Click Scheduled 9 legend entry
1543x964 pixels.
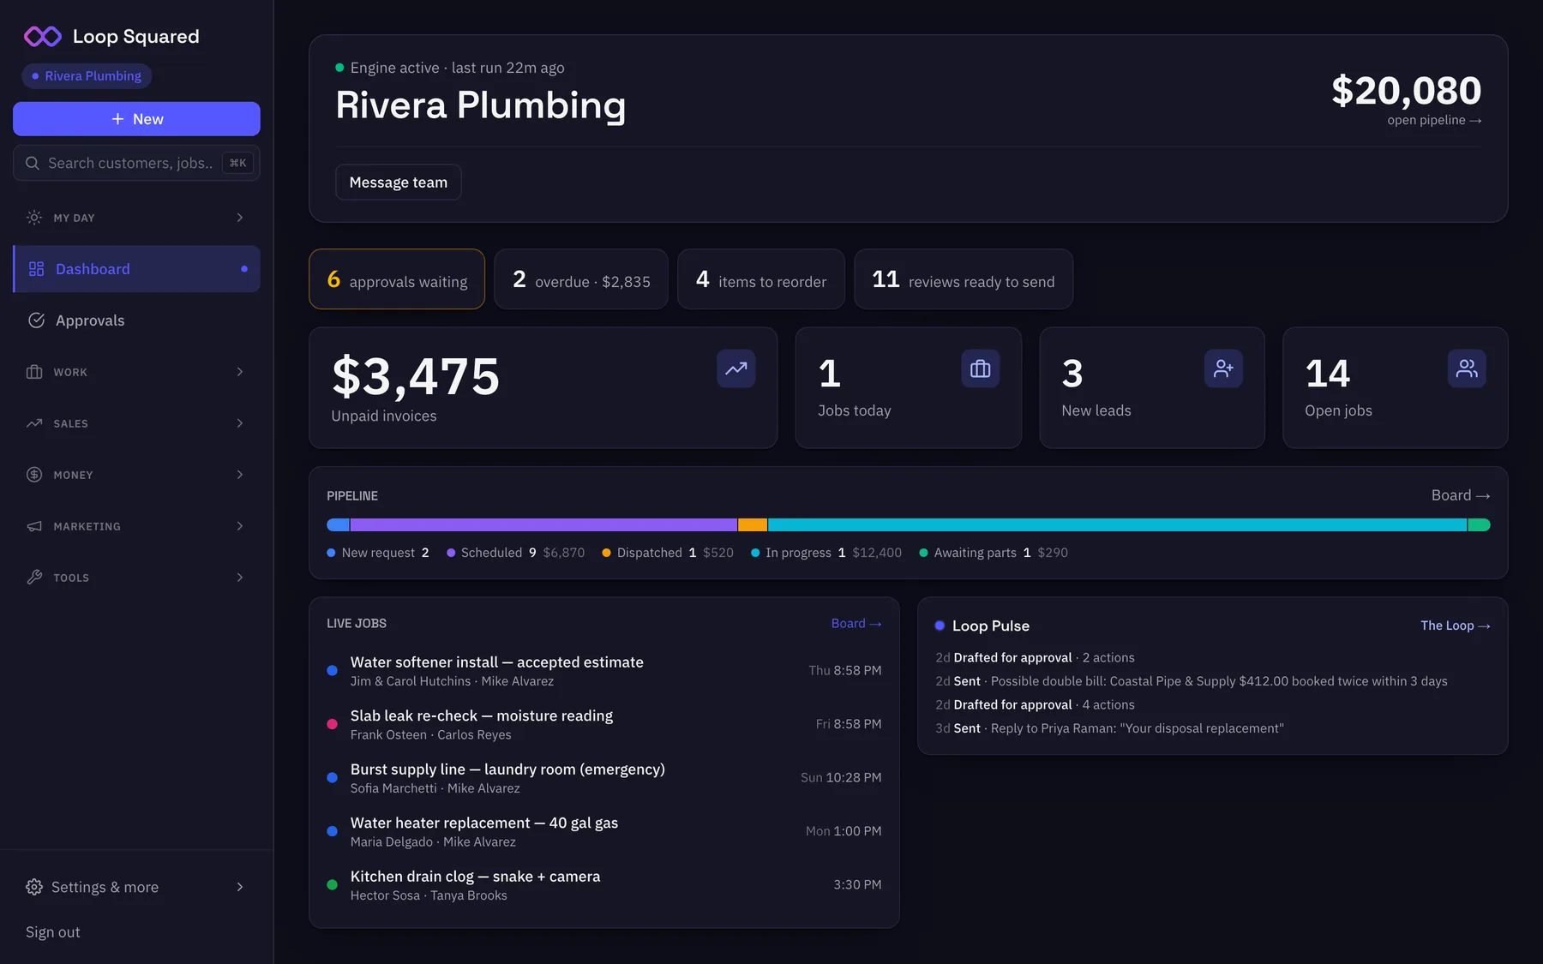[x=515, y=553]
